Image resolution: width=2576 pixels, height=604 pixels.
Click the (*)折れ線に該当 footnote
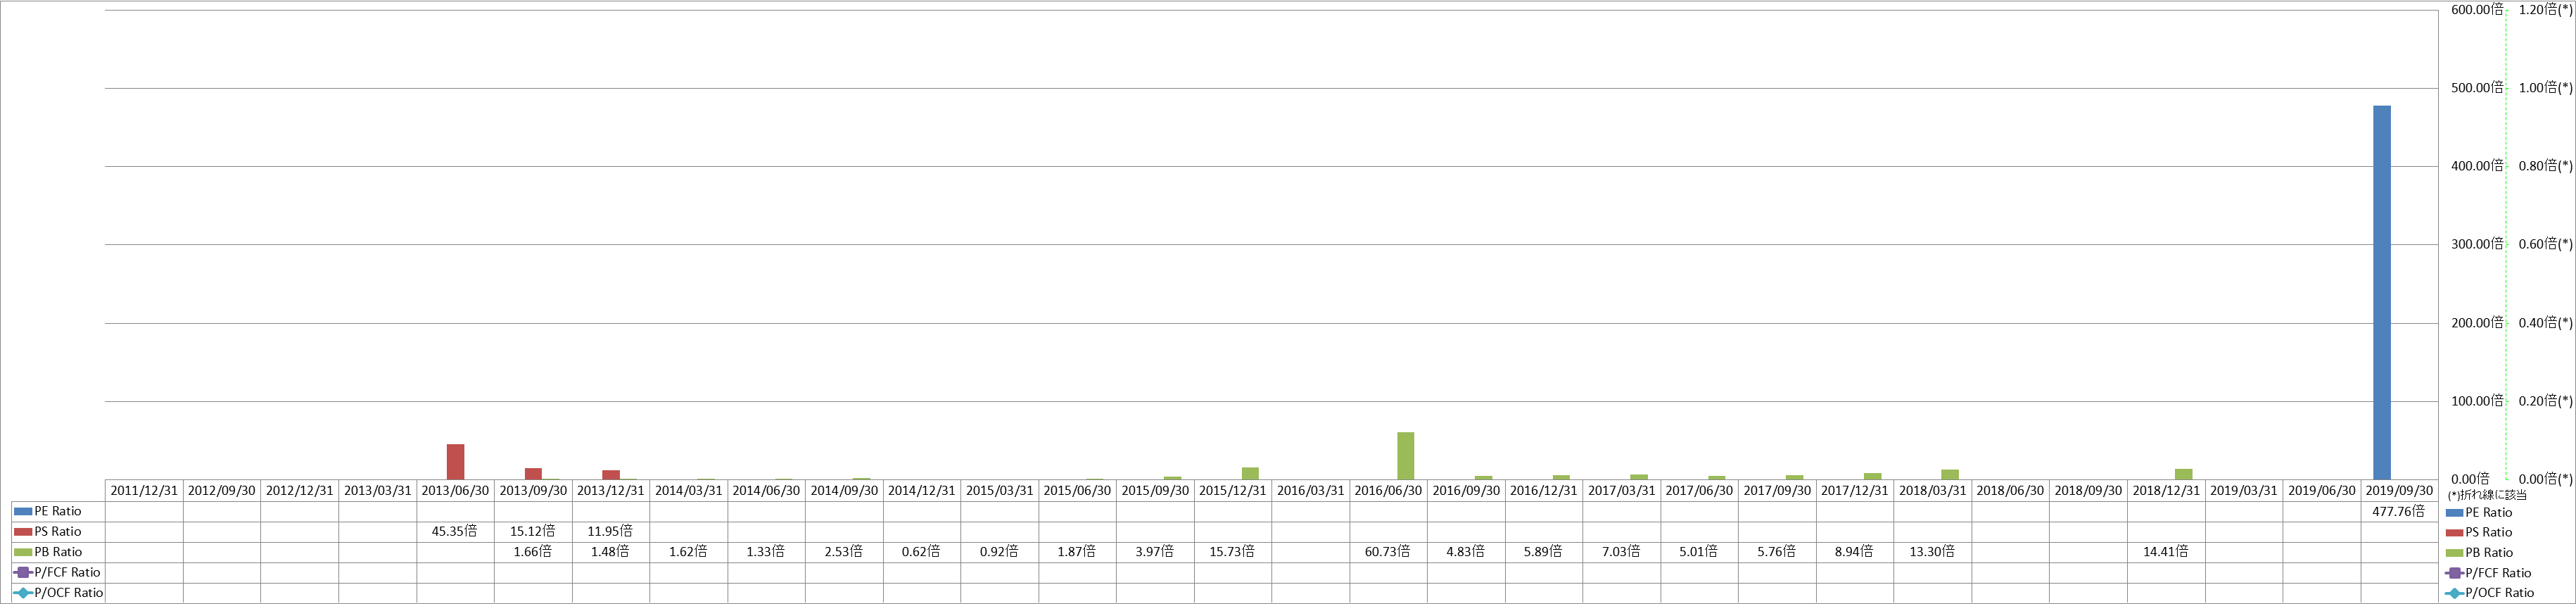coord(2487,495)
